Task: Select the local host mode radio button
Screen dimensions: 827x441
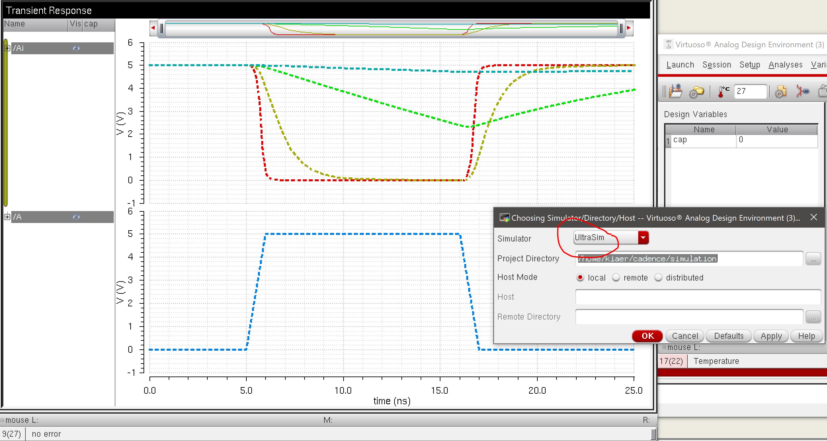Action: tap(580, 278)
